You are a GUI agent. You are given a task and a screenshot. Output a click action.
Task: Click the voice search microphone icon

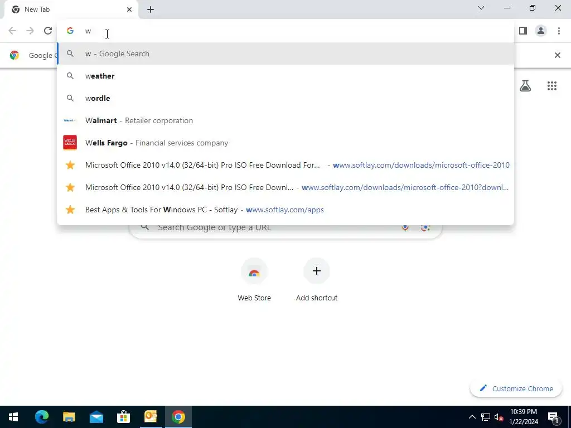(x=405, y=227)
